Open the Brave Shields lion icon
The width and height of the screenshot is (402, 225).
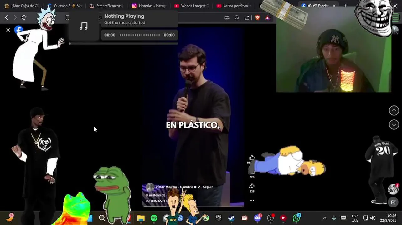pos(257,18)
